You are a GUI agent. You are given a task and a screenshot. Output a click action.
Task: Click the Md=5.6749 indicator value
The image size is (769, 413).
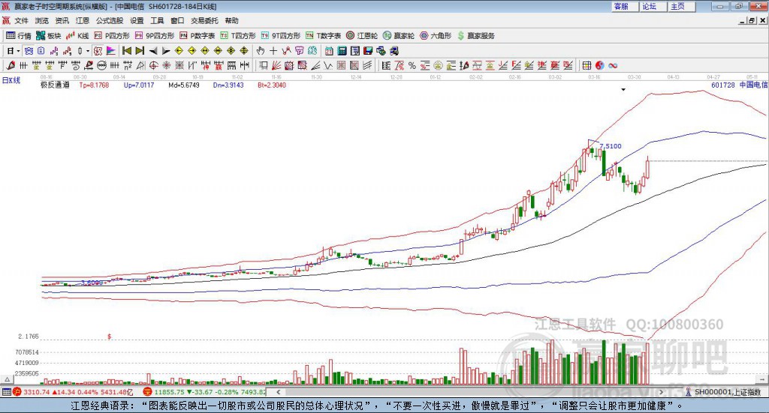tap(184, 85)
